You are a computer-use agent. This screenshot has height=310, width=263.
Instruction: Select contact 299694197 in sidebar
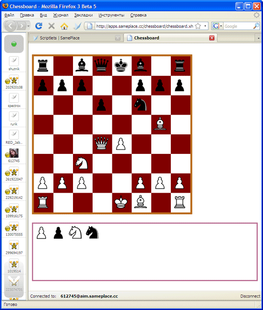pyautogui.click(x=14, y=247)
